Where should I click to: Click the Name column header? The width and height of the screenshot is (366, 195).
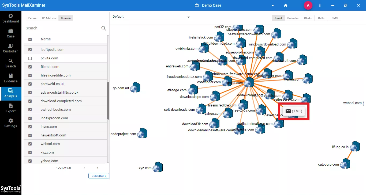click(x=46, y=39)
